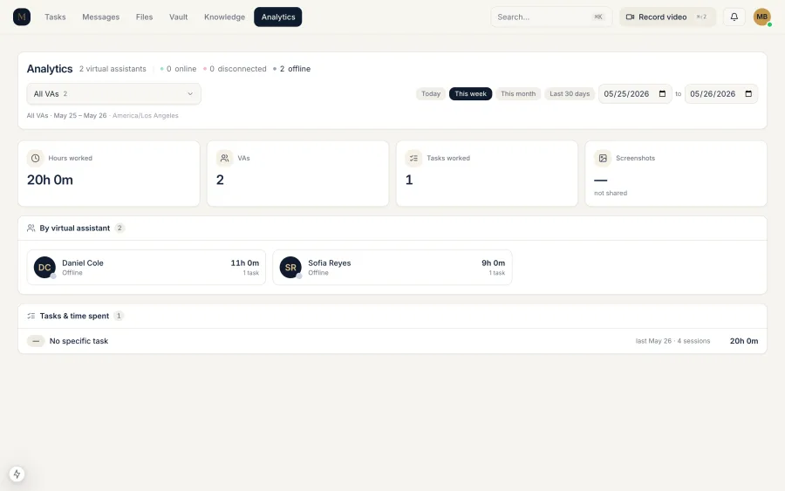The image size is (785, 491).
Task: Click the Screenshots image icon
Action: click(603, 158)
